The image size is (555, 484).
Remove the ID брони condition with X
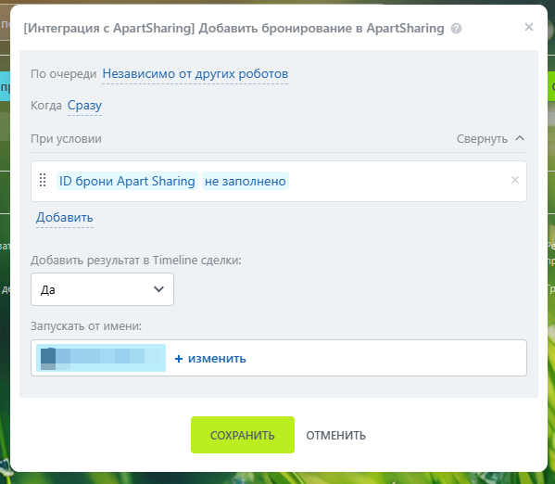(x=514, y=180)
